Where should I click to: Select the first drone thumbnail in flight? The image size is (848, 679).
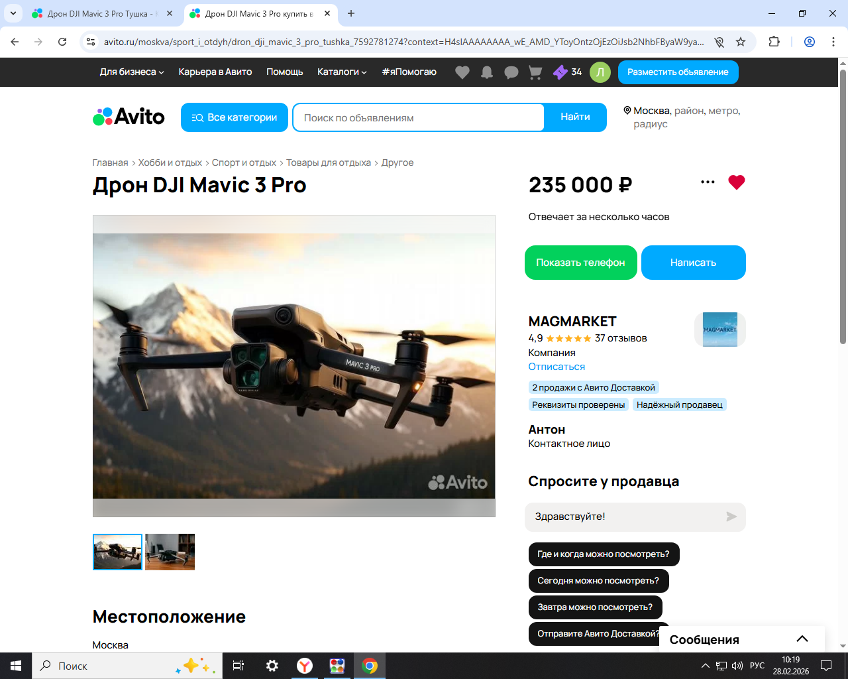coord(117,552)
